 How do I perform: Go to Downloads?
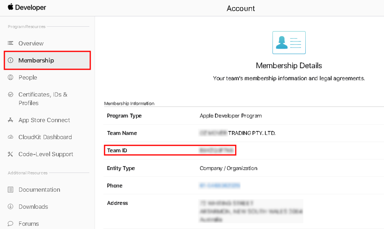pos(33,206)
